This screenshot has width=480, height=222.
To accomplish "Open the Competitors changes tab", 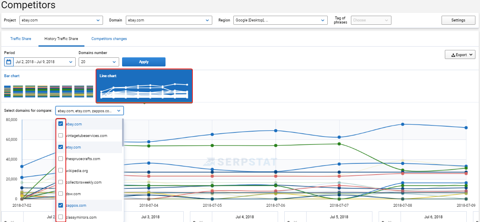I will [109, 39].
